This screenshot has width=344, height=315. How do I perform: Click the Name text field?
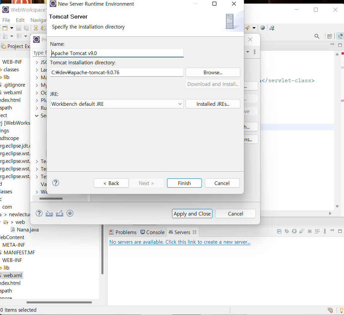[x=117, y=53]
